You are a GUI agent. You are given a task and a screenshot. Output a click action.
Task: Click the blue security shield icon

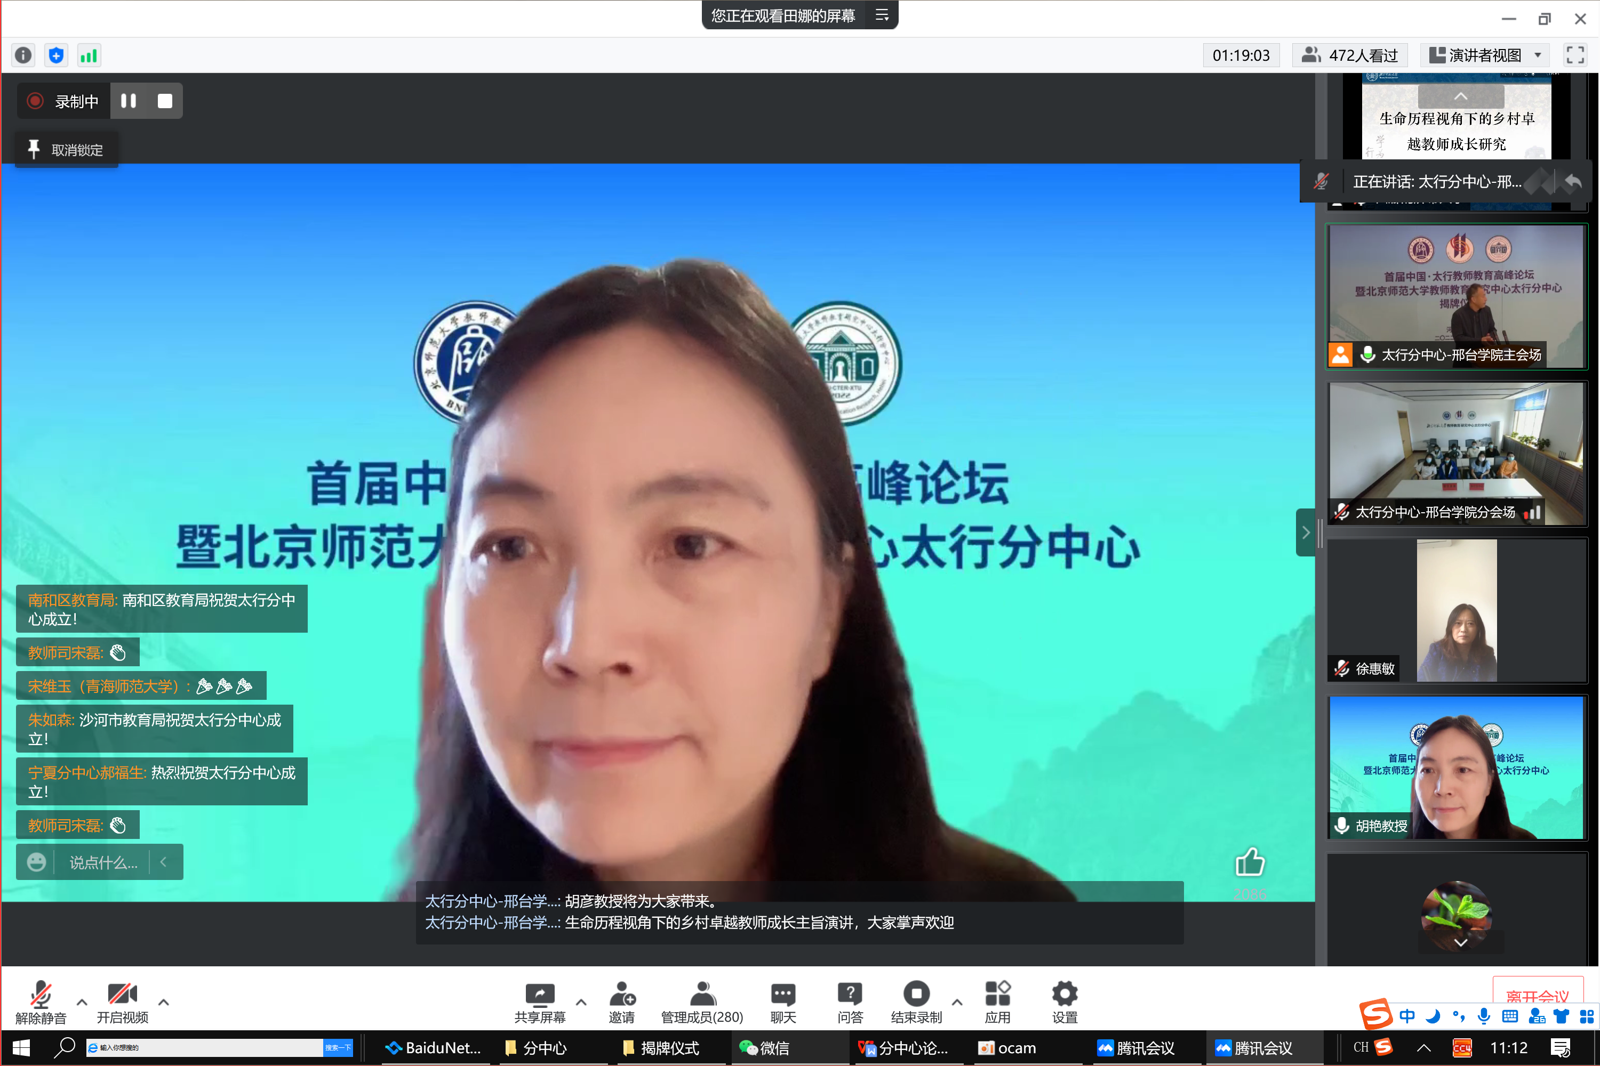(57, 55)
